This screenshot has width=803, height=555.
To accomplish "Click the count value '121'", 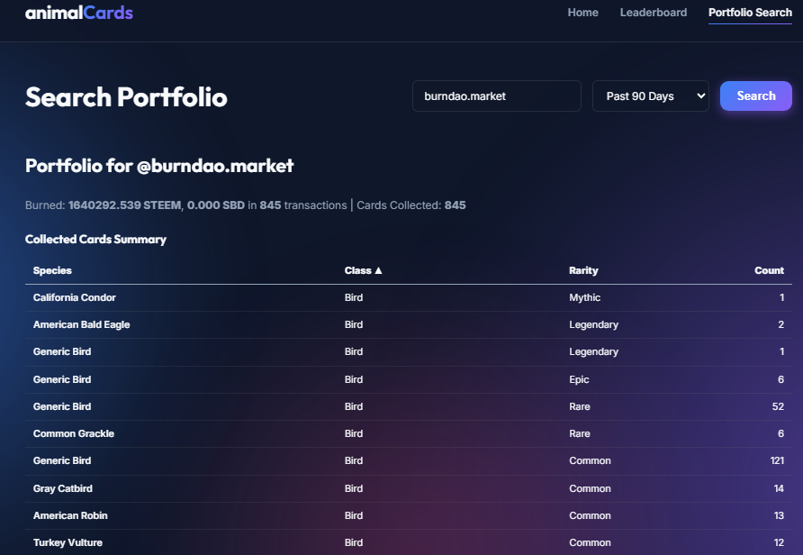I will pos(777,460).
